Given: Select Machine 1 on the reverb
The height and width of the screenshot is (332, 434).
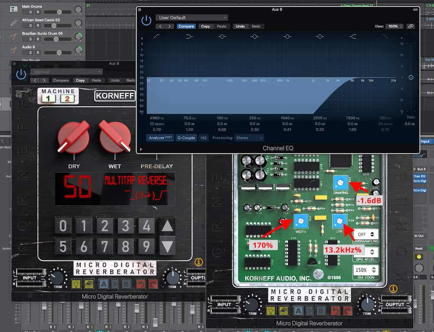Looking at the screenshot, I should (x=49, y=99).
